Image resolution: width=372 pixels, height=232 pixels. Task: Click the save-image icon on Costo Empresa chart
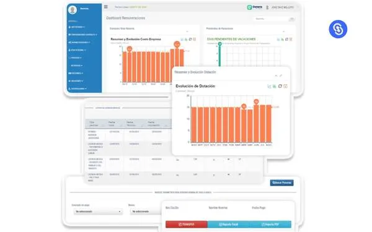[x=194, y=40]
